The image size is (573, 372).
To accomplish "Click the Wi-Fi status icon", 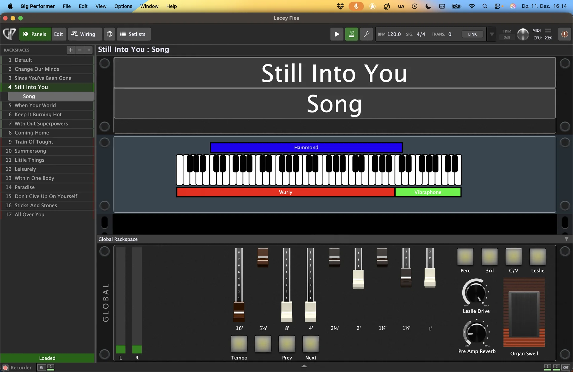I will click(472, 6).
